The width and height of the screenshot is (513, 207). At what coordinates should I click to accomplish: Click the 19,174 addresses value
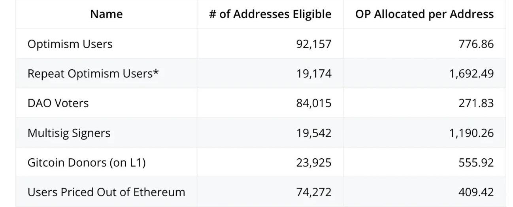coord(314,74)
